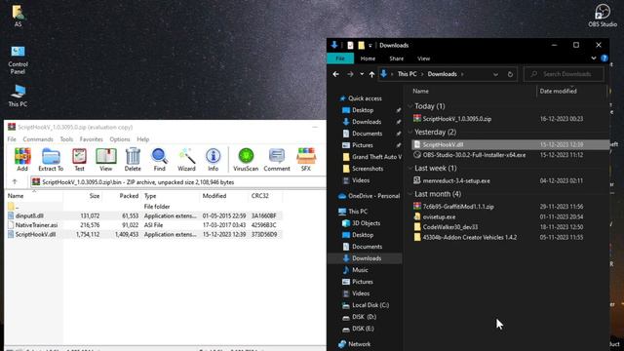624x351 pixels.
Task: Expand the Explorer ribbon chevron
Action: point(594,58)
